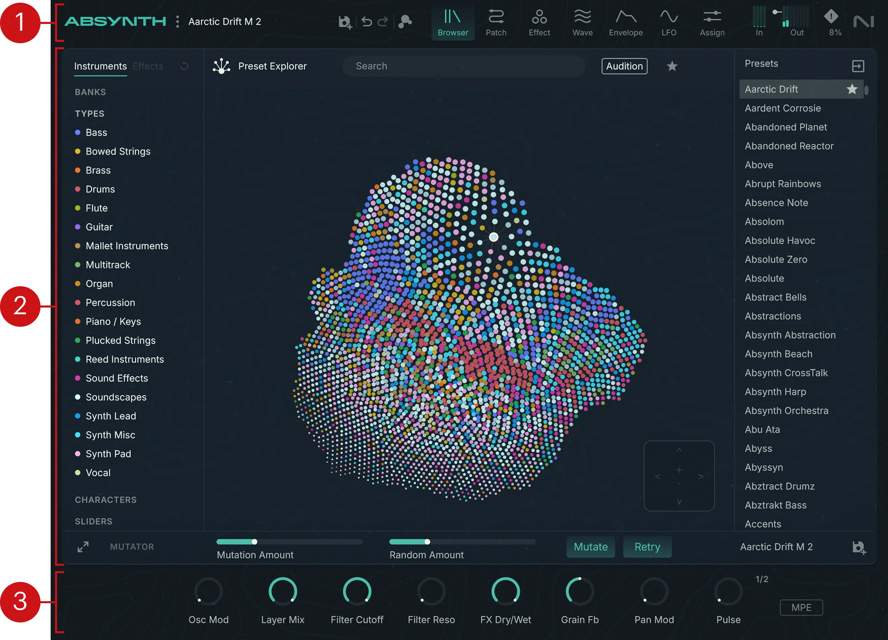Toggle the favorites star filter next to Audition
888x640 pixels.
[x=672, y=66]
